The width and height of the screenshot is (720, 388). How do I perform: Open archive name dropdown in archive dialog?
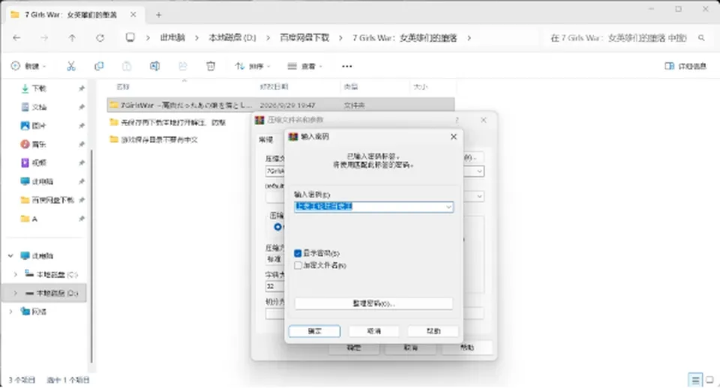pyautogui.click(x=479, y=171)
